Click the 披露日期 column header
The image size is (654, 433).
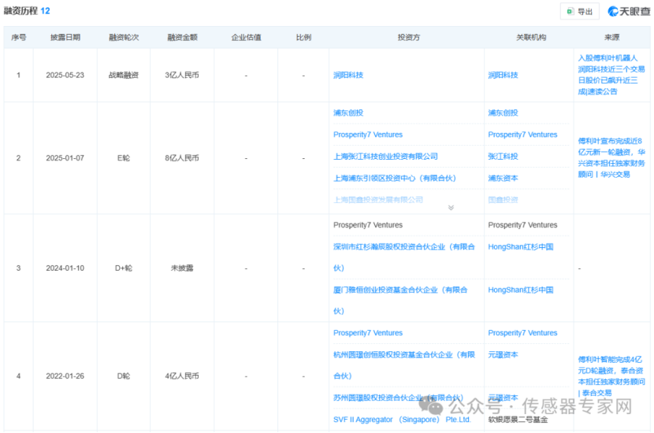point(65,38)
